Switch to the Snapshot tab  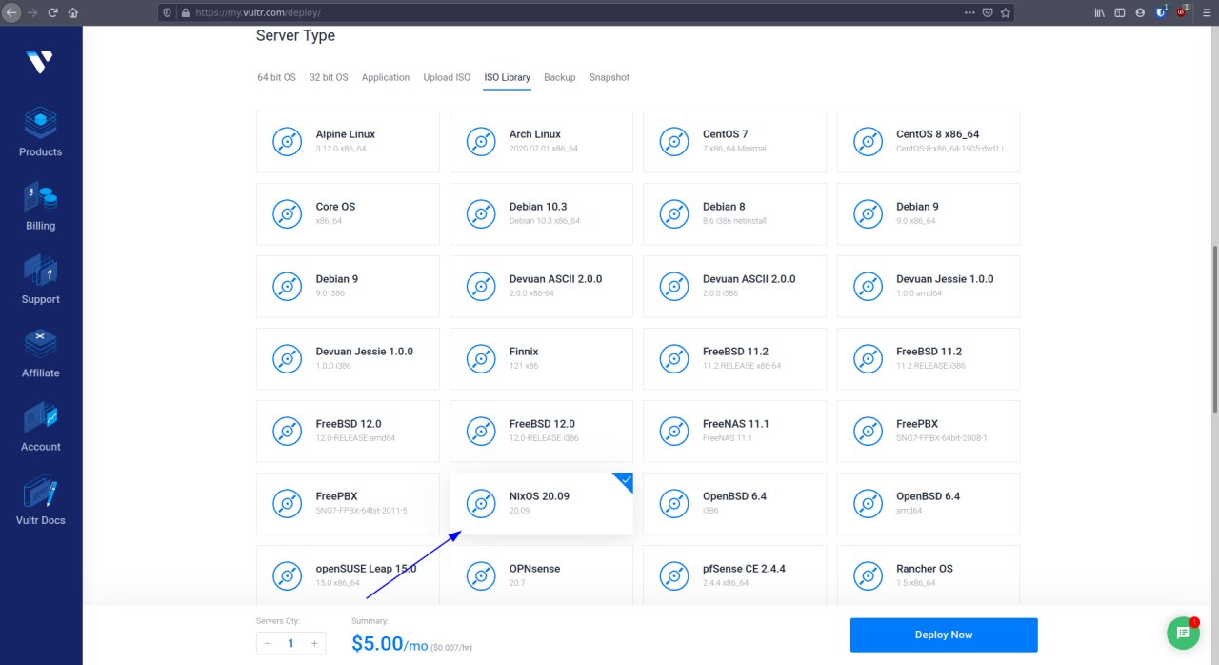[609, 77]
